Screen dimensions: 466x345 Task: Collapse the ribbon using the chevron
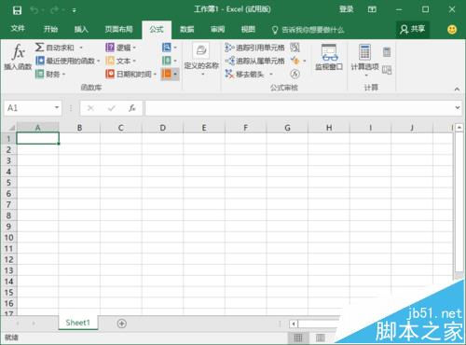pyautogui.click(x=457, y=89)
